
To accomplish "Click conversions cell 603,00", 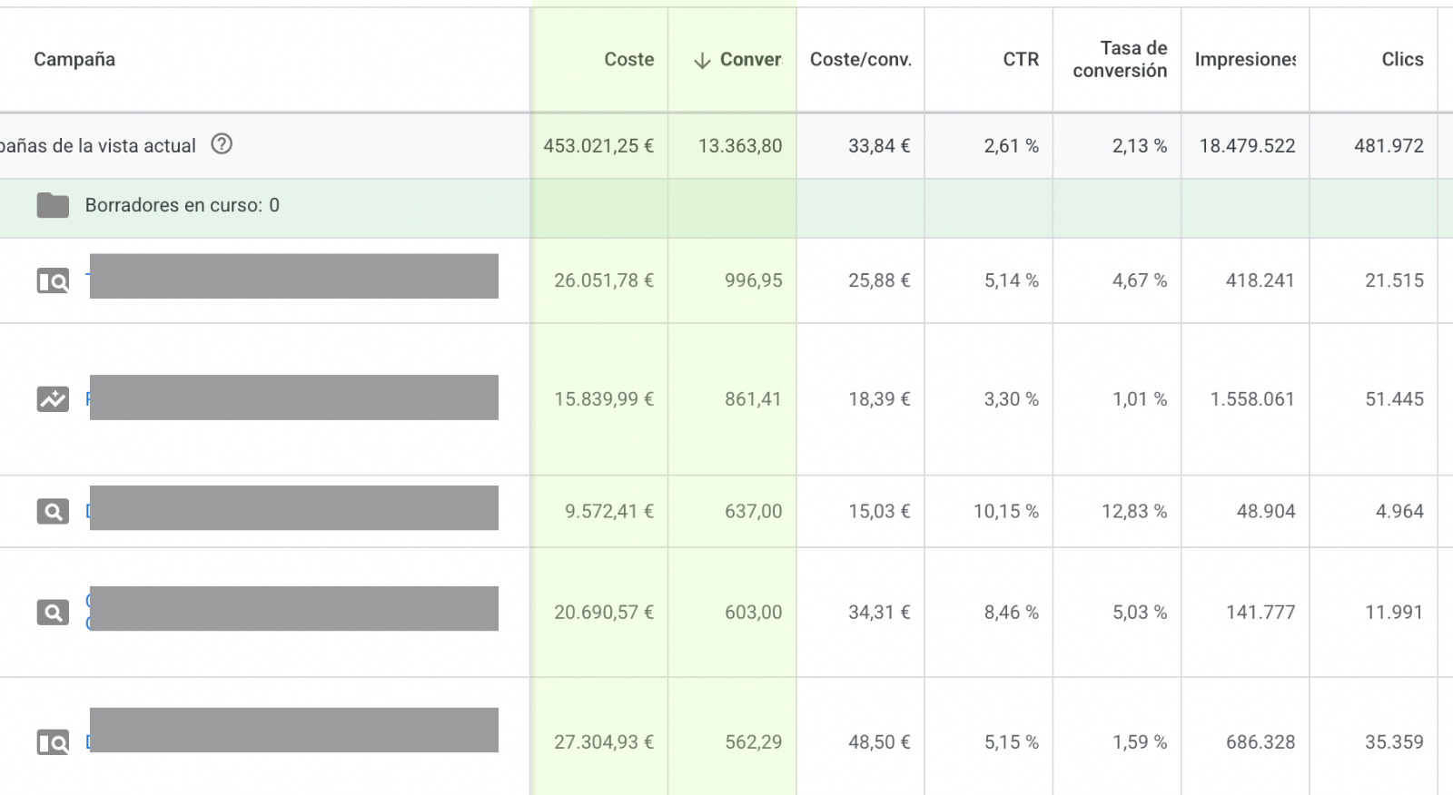I will [753, 612].
